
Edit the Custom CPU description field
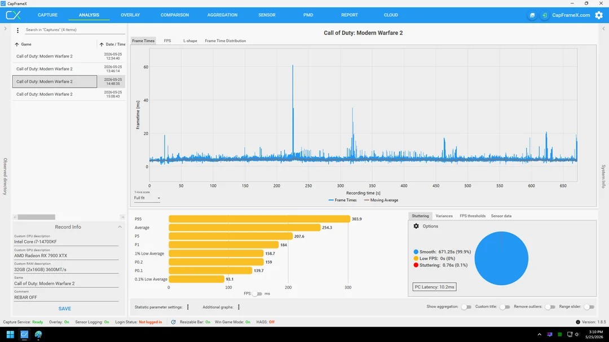coord(66,242)
